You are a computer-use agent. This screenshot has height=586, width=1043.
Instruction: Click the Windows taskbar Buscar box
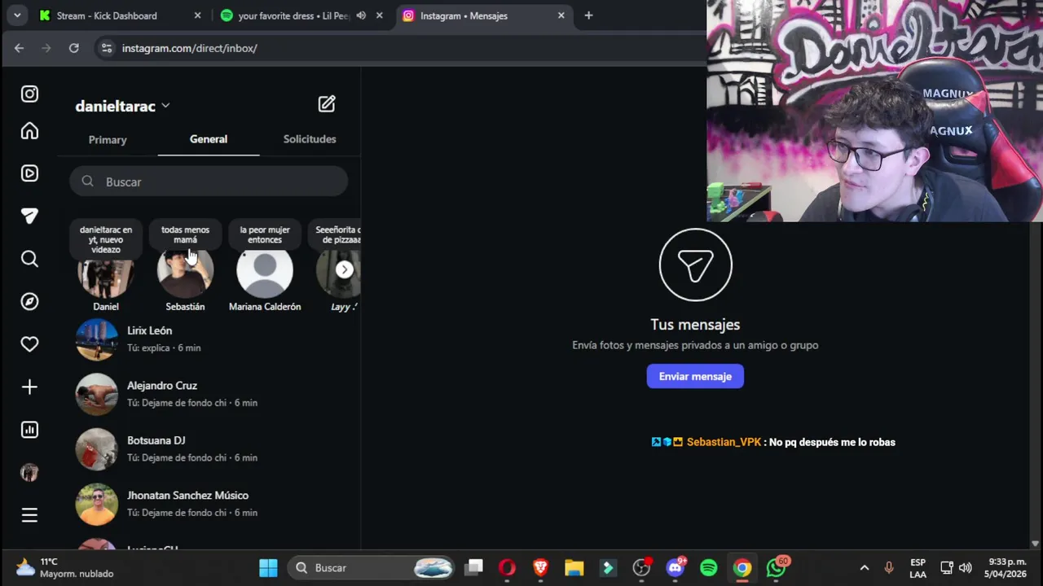(x=372, y=567)
